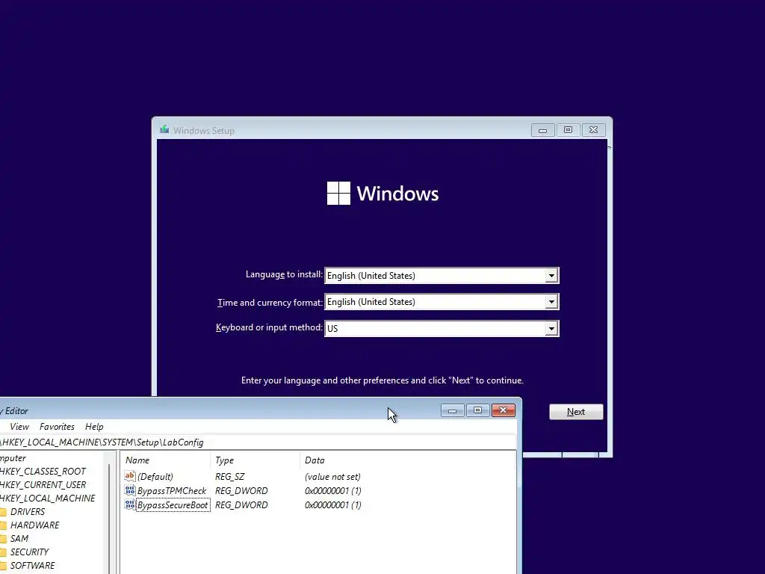Select the SOFTWARE key label in tree
Screen dimensions: 765x574
tap(33, 565)
